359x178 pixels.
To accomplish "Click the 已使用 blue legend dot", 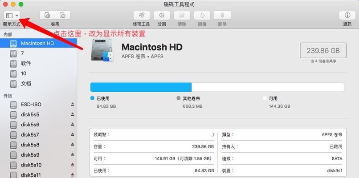I will 92,98.
